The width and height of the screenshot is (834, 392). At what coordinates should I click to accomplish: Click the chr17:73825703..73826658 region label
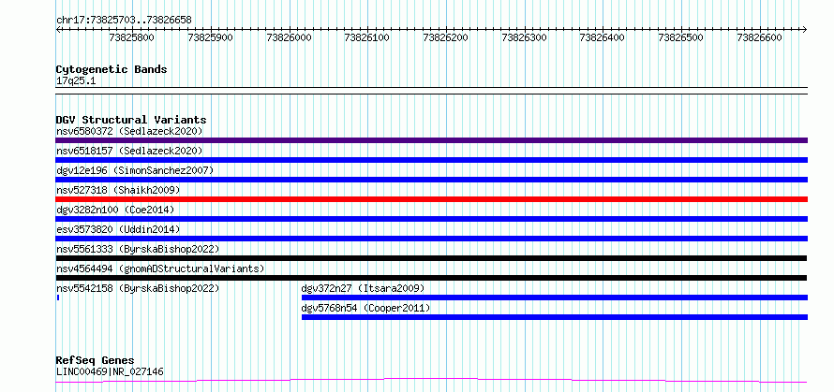[124, 21]
